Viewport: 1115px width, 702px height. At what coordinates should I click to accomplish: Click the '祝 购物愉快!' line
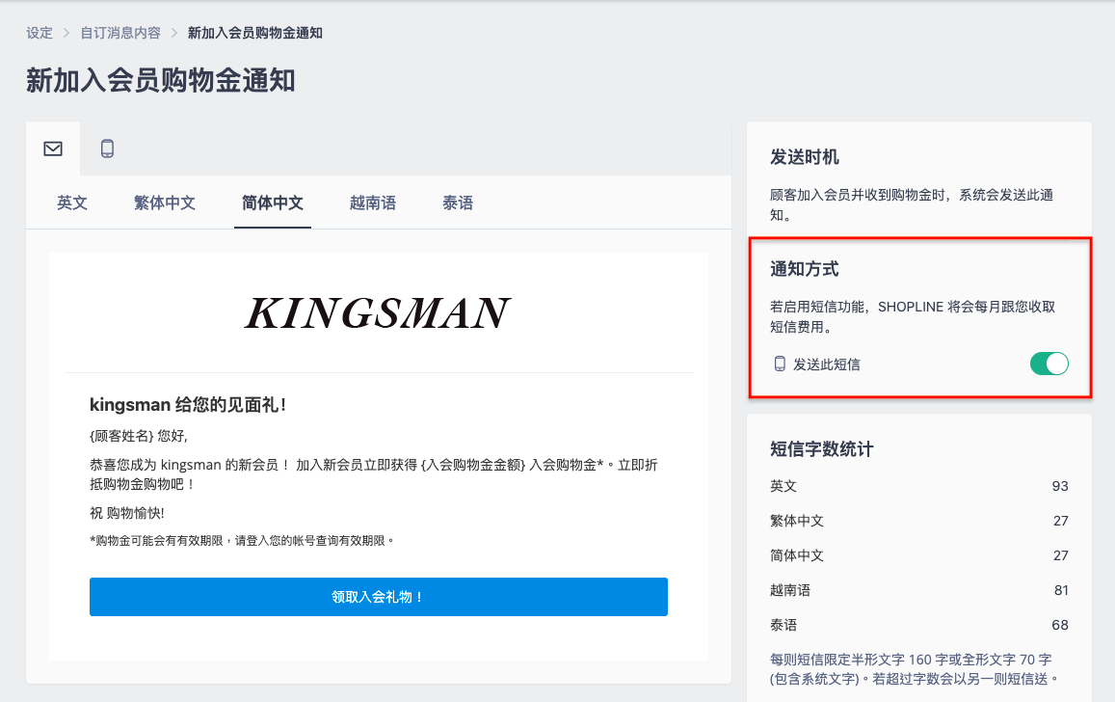127,513
